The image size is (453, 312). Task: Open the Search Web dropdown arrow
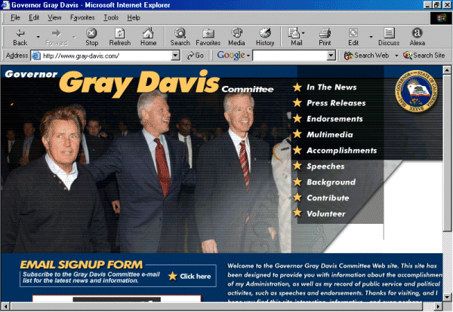[396, 55]
